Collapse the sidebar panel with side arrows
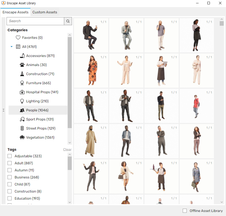This screenshot has height=216, width=226. coord(4,110)
